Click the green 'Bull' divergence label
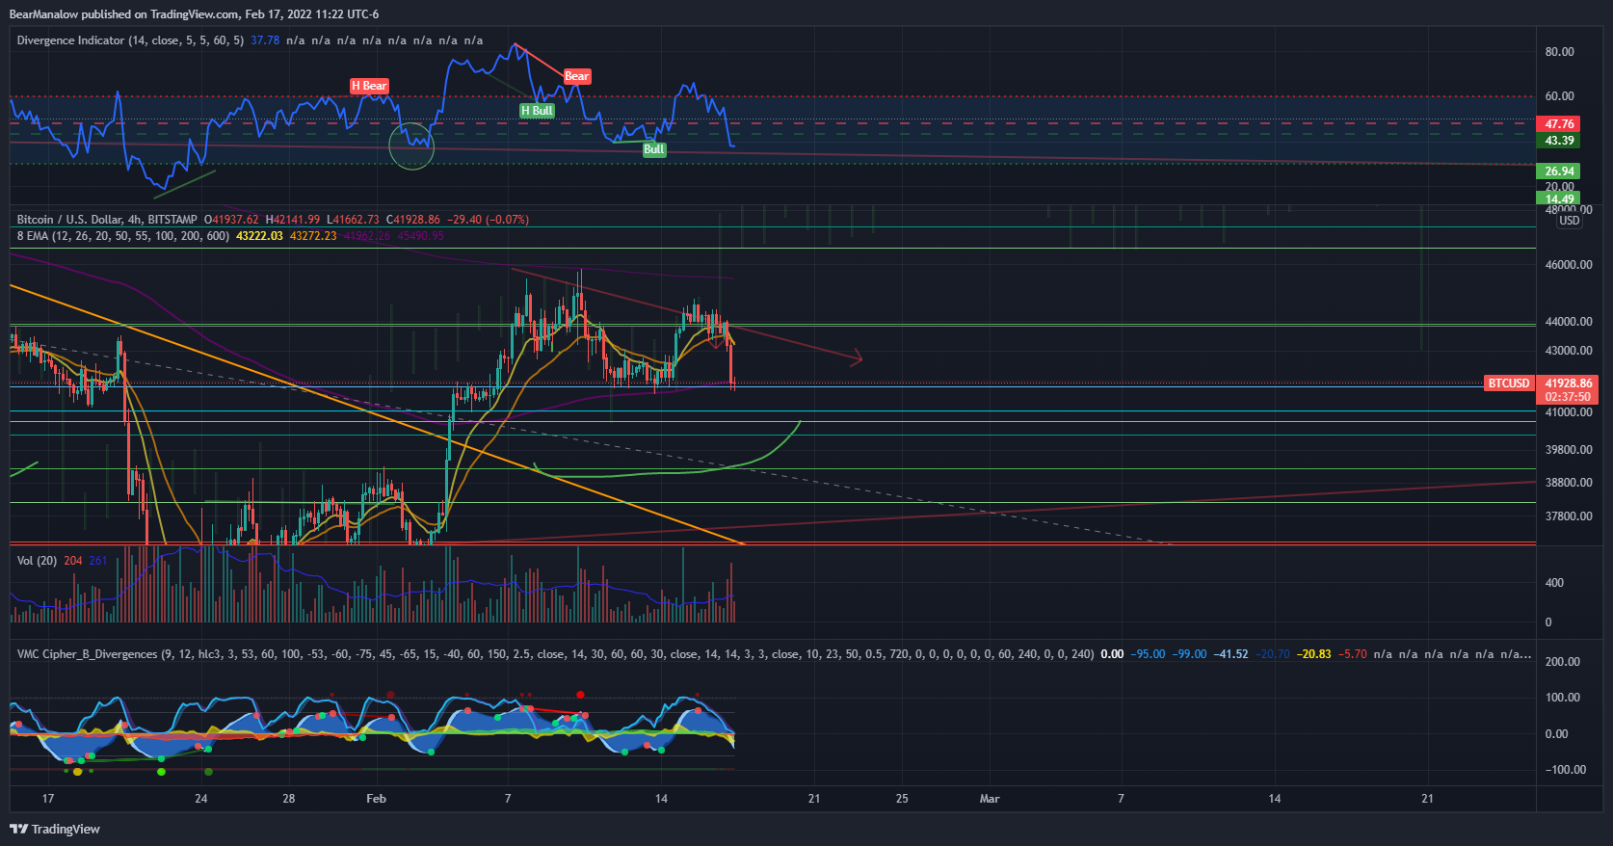Screen dimensions: 1613x846 click(x=653, y=149)
